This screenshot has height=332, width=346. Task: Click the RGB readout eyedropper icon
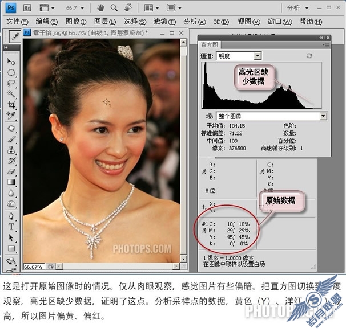204,171
